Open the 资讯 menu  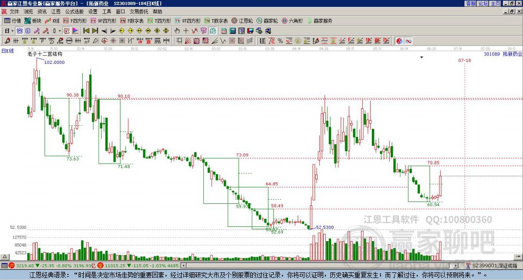click(x=42, y=12)
